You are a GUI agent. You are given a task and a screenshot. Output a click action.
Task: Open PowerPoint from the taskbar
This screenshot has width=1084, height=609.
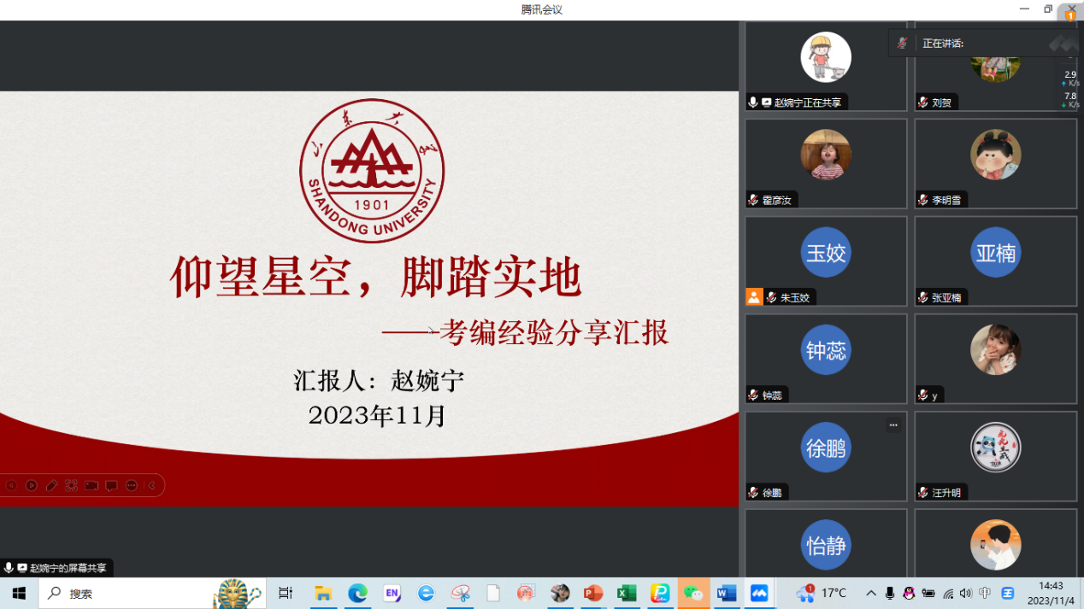(592, 593)
